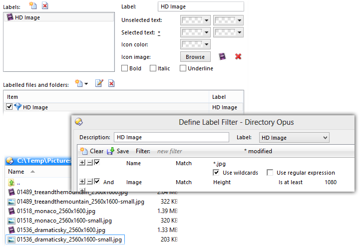Select HD Image in the Labels list
This screenshot has height=249, width=361.
click(x=27, y=17)
